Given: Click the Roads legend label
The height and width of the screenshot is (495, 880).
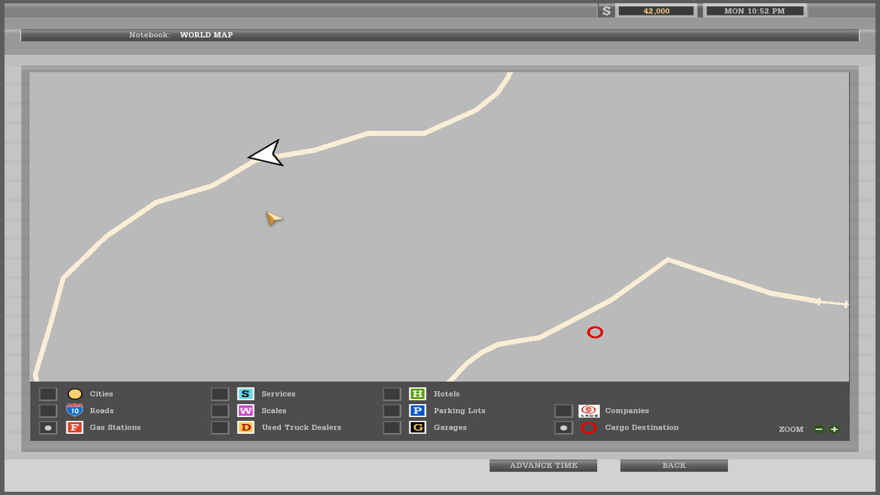Looking at the screenshot, I should [x=102, y=411].
